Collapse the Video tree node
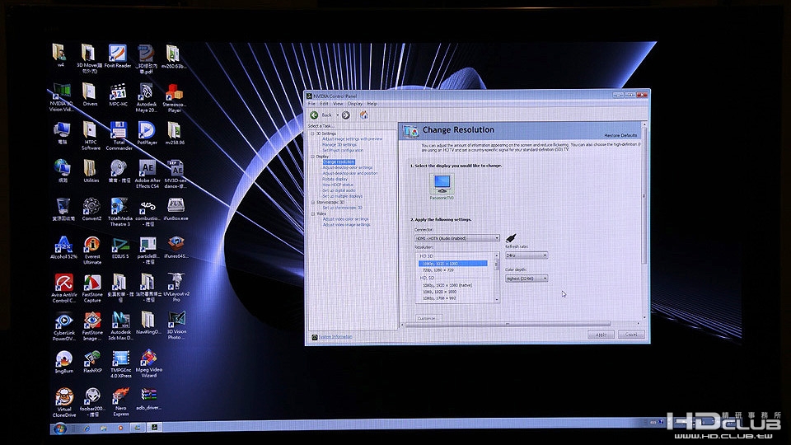The width and height of the screenshot is (791, 445). (313, 214)
